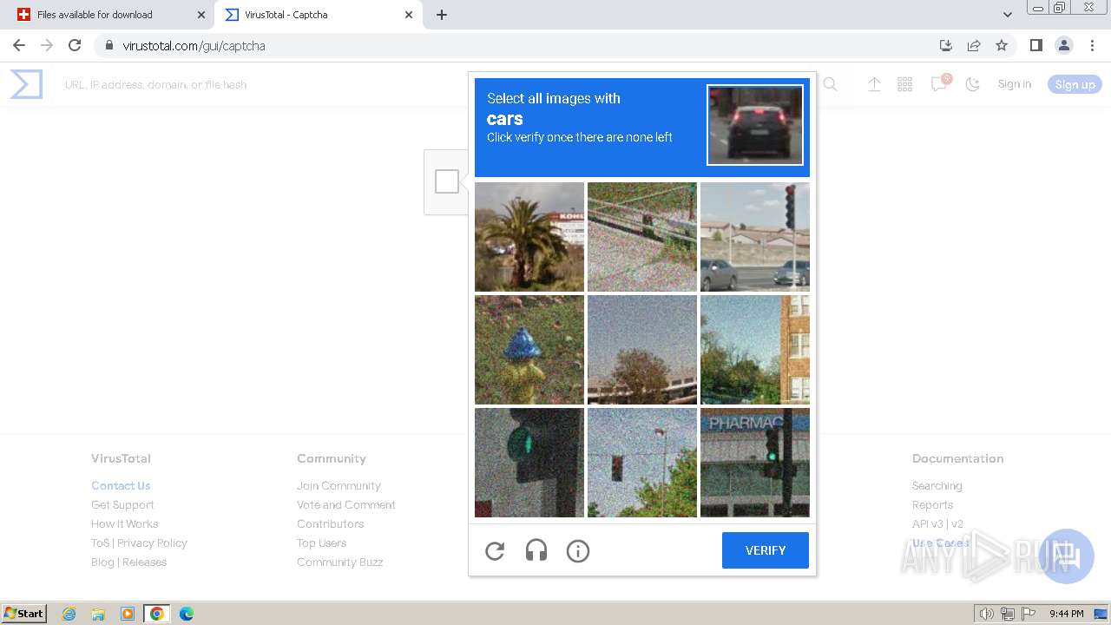Bookmark this page with star icon
Screen dimensions: 1111x625
tap(1002, 45)
